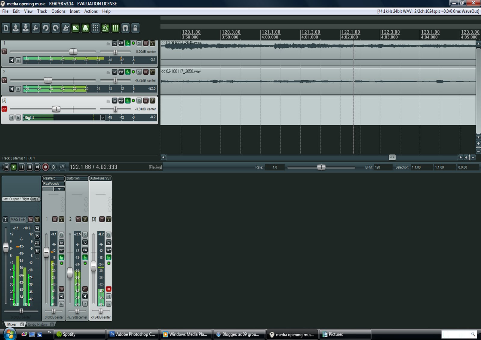Viewport: 481px width, 340px height.
Task: Mute track 2 in track panel
Action: point(146,72)
